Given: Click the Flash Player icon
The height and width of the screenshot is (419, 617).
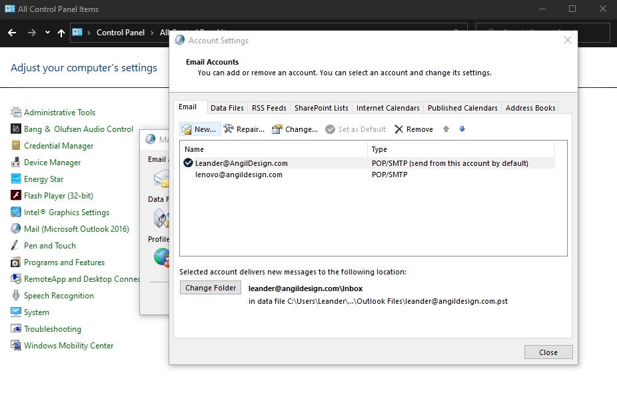Looking at the screenshot, I should click(16, 195).
